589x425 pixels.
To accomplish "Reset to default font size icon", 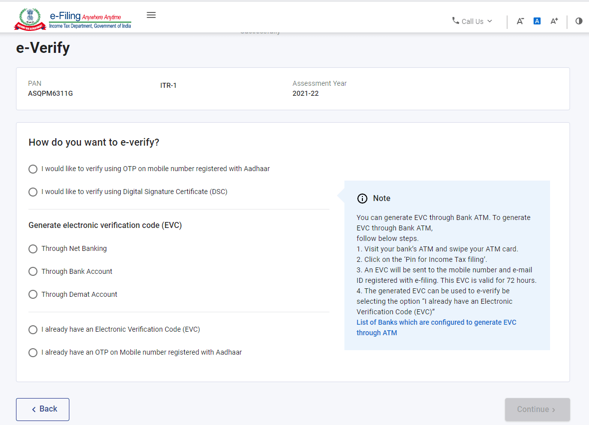I will point(537,21).
